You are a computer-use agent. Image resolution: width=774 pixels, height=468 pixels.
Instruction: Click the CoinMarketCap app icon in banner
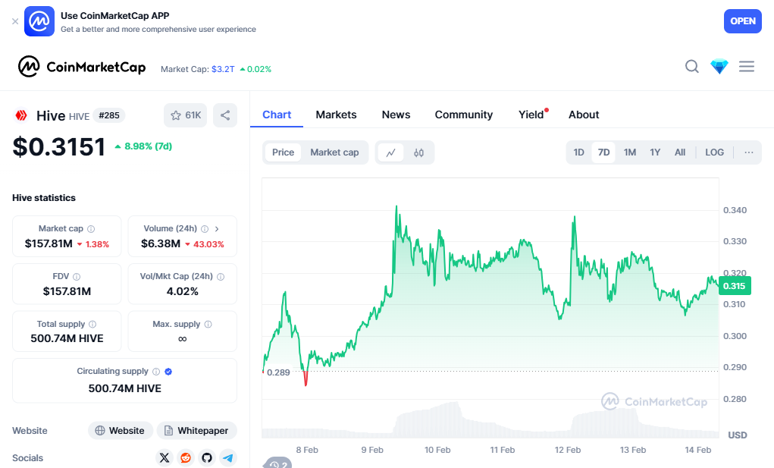tap(39, 21)
